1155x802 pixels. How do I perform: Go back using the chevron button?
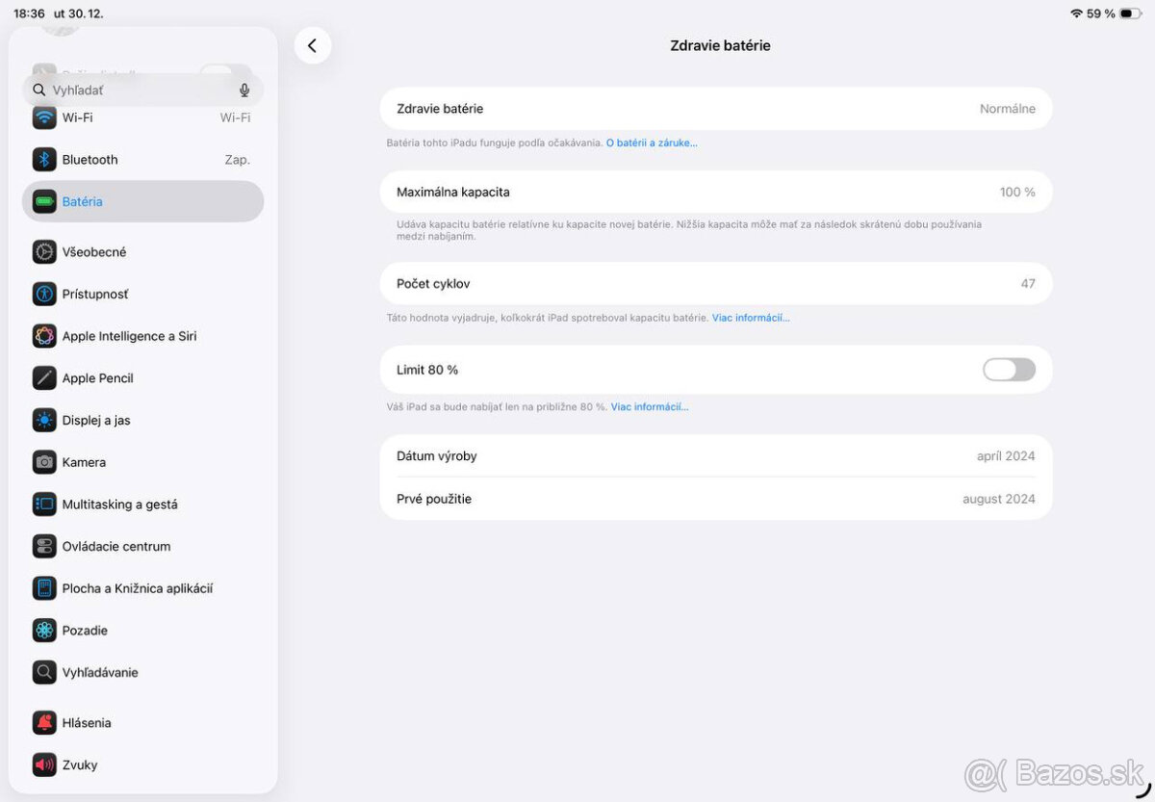click(x=313, y=44)
